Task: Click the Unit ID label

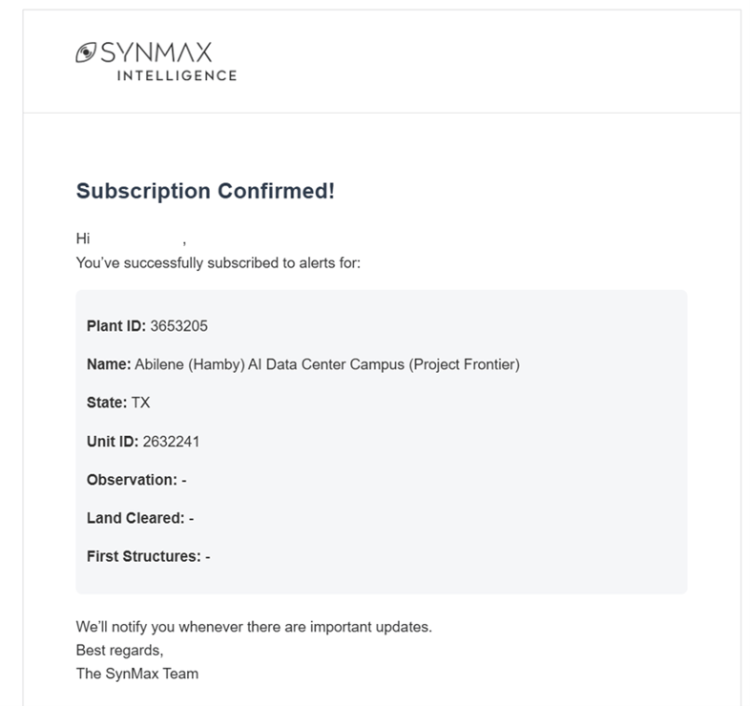Action: (x=112, y=441)
